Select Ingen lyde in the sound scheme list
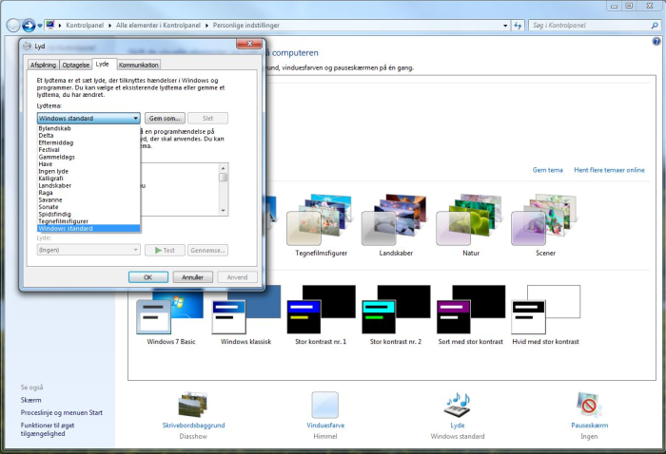666x454 pixels. tap(54, 171)
